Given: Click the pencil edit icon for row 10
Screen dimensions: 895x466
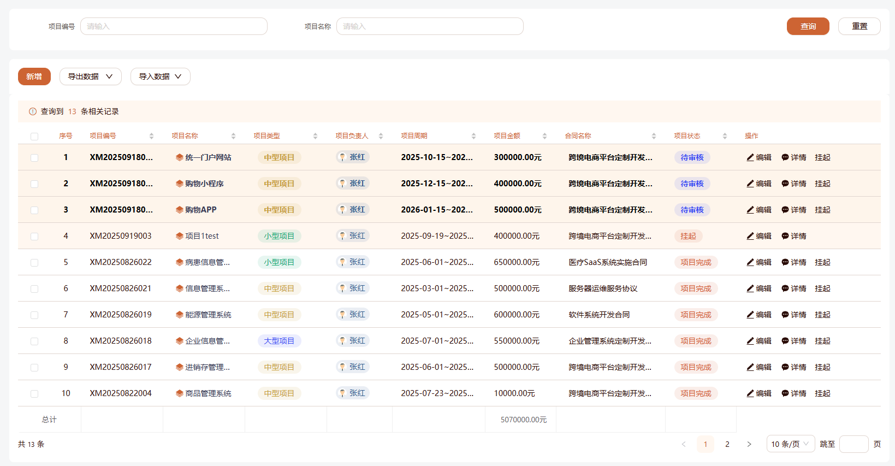Looking at the screenshot, I should [x=750, y=393].
